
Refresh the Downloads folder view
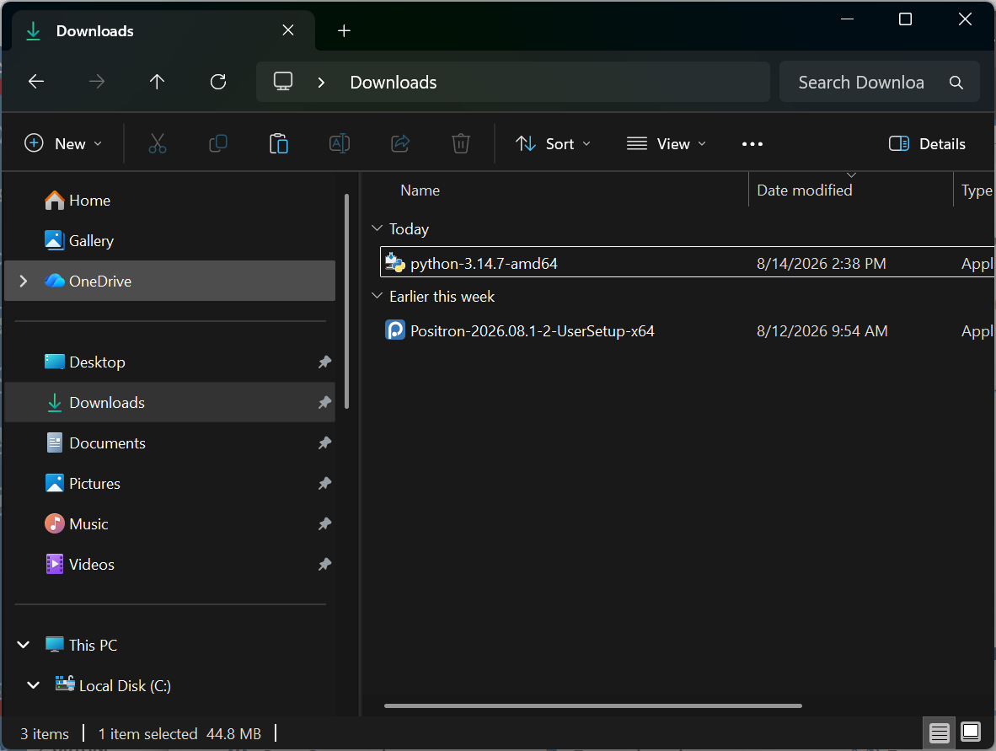coord(218,81)
